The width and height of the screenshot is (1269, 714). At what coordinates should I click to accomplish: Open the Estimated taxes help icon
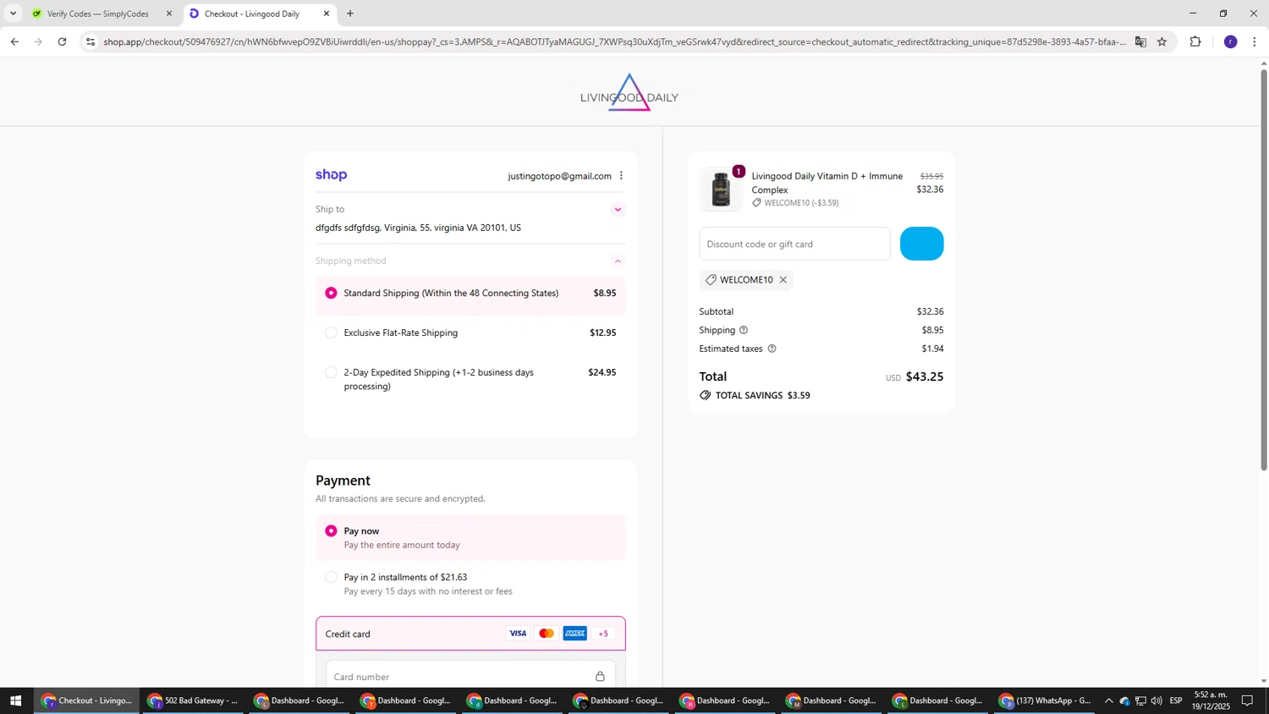pyautogui.click(x=772, y=349)
